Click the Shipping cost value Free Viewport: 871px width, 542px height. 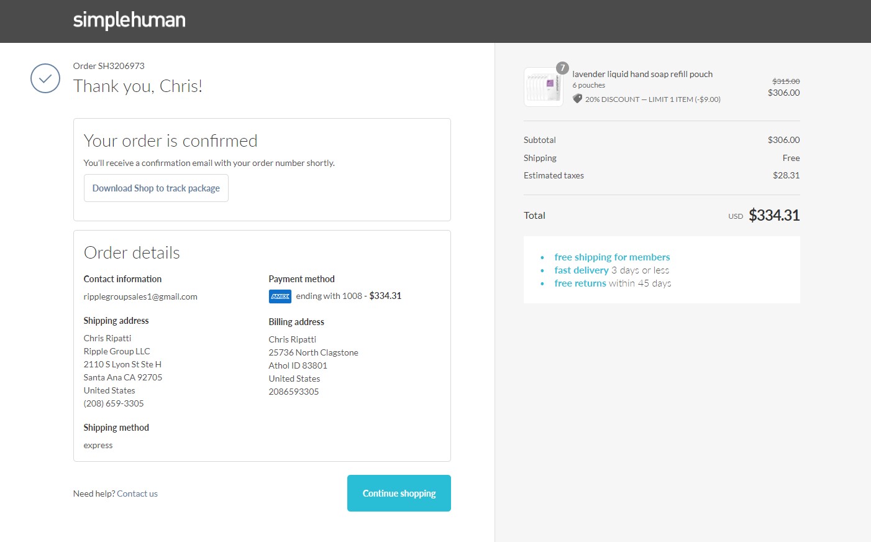pos(791,158)
